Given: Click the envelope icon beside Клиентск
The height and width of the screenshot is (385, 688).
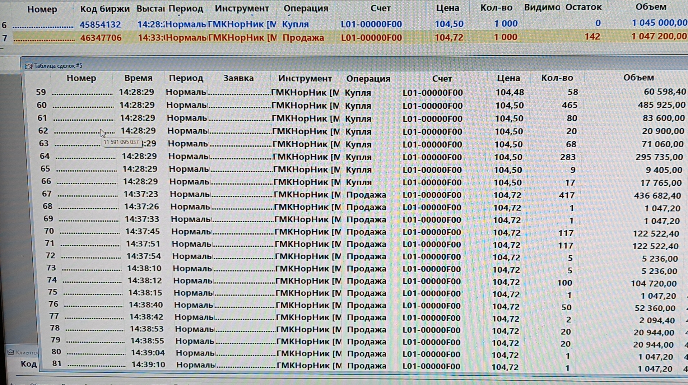Looking at the screenshot, I should [x=11, y=352].
